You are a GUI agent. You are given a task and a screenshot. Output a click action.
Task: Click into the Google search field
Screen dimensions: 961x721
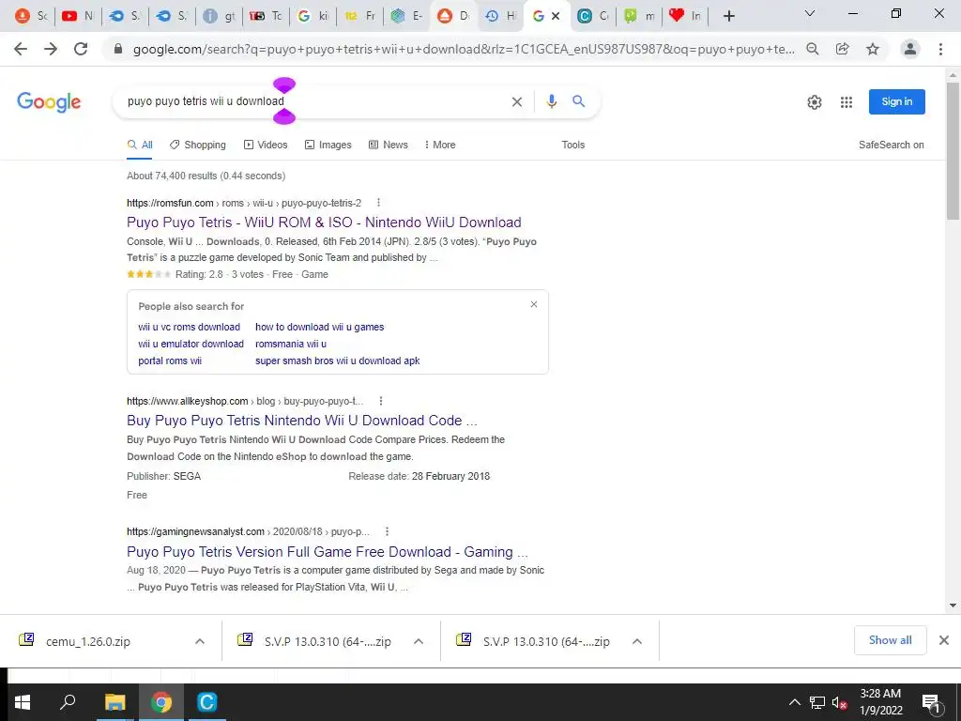[313, 101]
